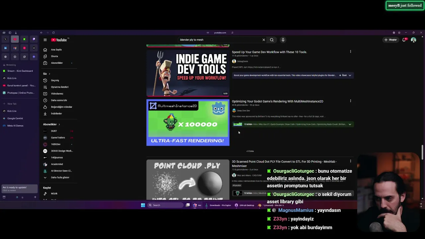Open the Gmail pinned tab in Arc
This screenshot has width=425, height=239.
click(x=15, y=48)
